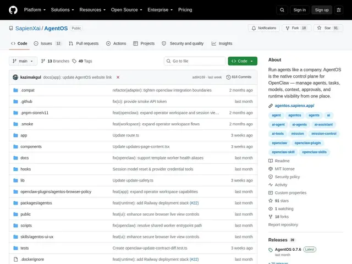Click the Security policy shield icon
Screen dimensions: 352x264
click(271, 177)
